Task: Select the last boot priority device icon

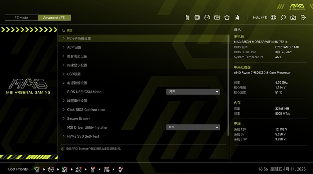Action: tap(121, 169)
